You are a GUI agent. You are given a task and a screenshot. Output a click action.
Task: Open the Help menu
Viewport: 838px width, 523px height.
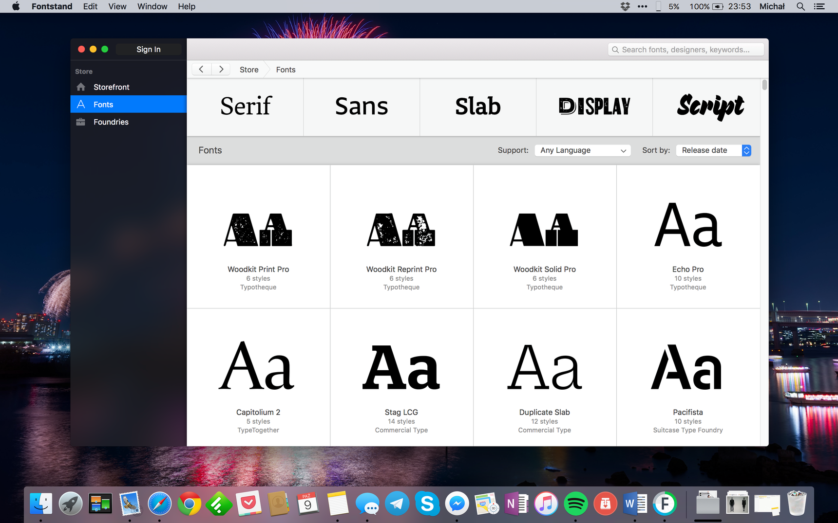click(x=187, y=6)
